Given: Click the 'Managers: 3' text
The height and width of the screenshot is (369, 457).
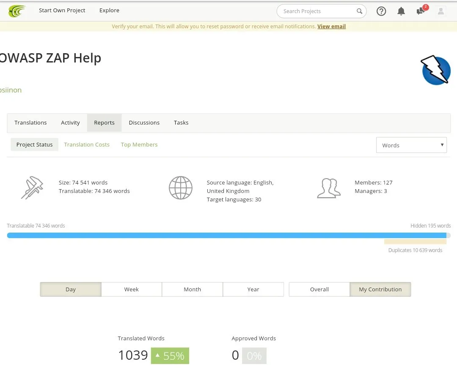Looking at the screenshot, I should point(371,191).
